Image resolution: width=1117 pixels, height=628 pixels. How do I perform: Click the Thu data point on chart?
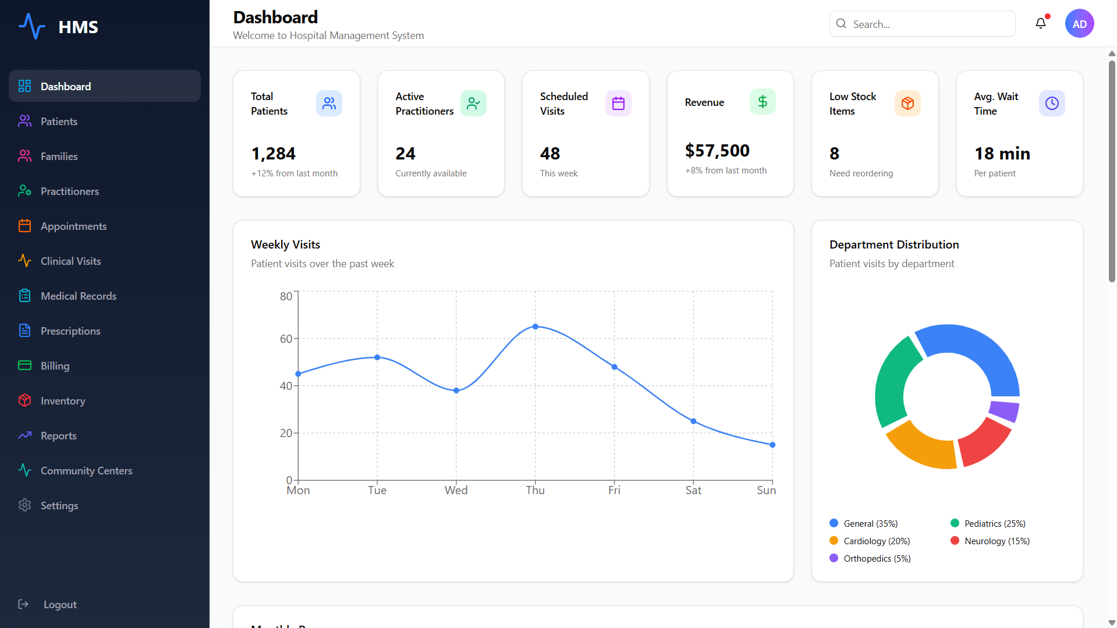(x=536, y=327)
